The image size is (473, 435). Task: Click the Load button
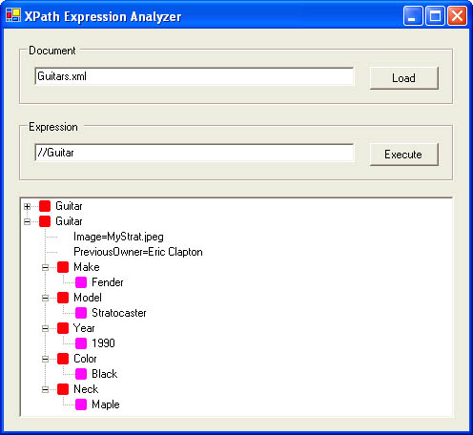tap(404, 78)
